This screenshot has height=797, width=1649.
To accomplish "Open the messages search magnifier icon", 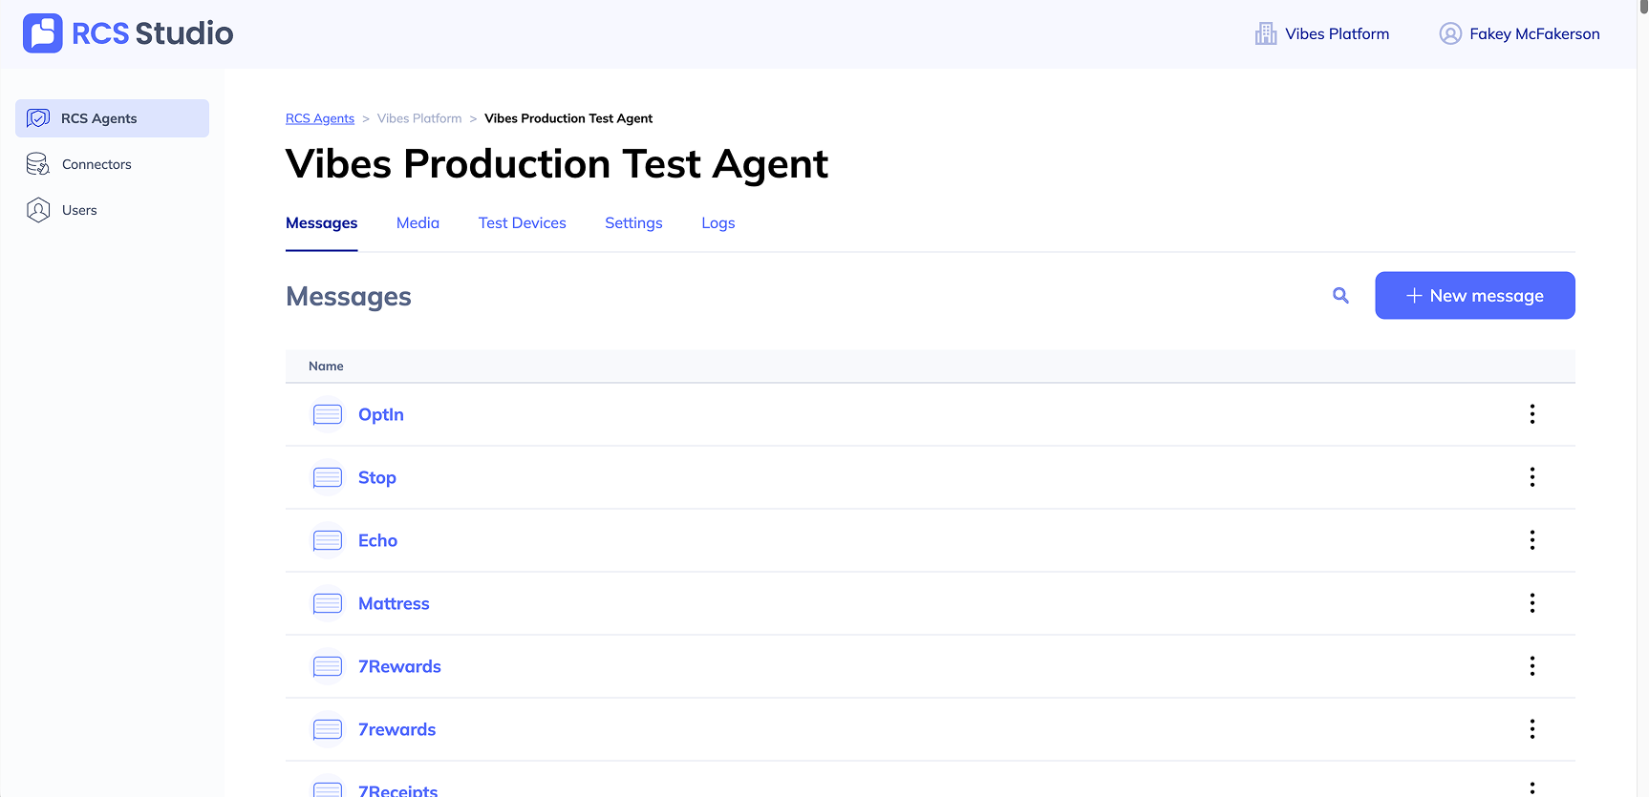I will point(1340,296).
